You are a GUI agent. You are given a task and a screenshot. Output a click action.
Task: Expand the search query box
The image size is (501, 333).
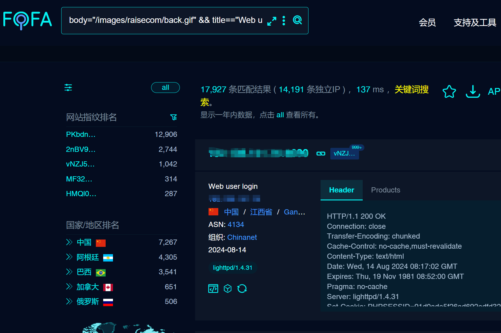tap(272, 21)
